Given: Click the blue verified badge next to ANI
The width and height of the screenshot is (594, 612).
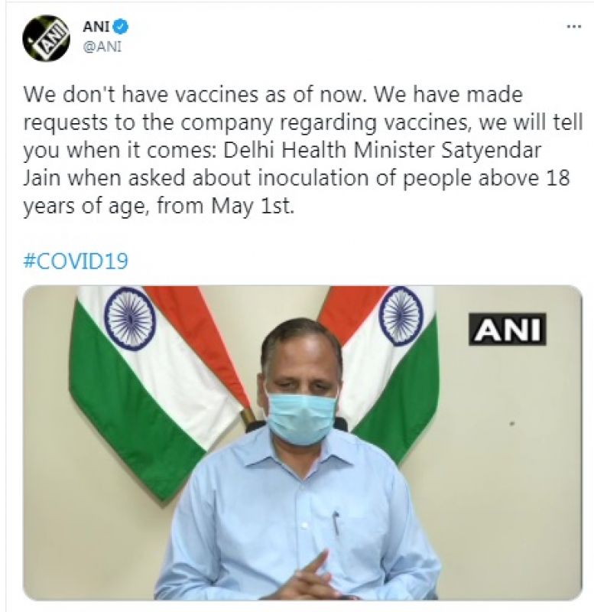Looking at the screenshot, I should pos(121,24).
